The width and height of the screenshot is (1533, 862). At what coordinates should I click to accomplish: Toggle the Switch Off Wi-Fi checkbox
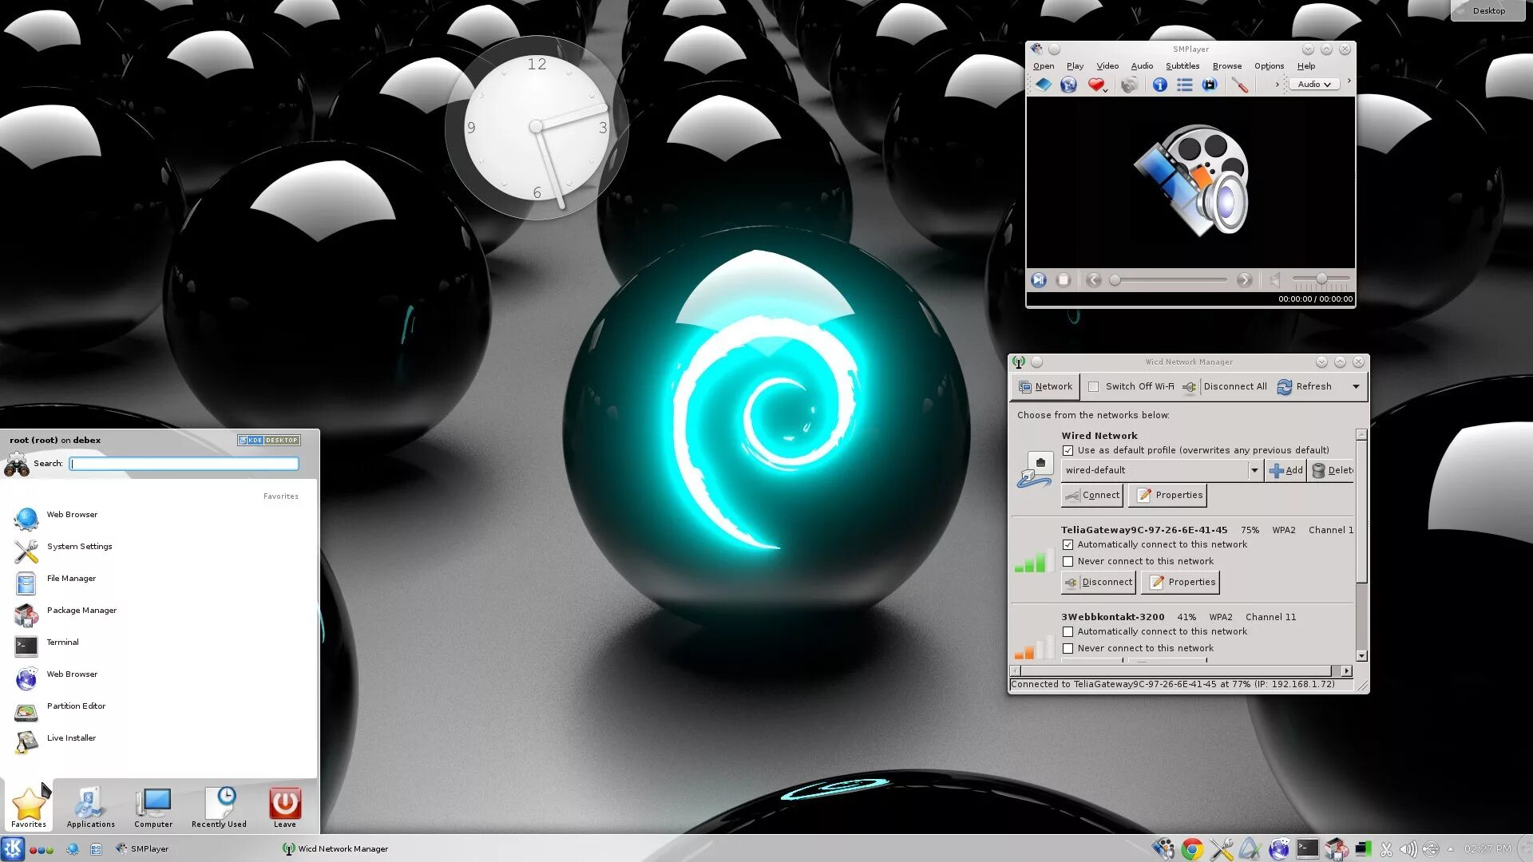click(x=1094, y=386)
